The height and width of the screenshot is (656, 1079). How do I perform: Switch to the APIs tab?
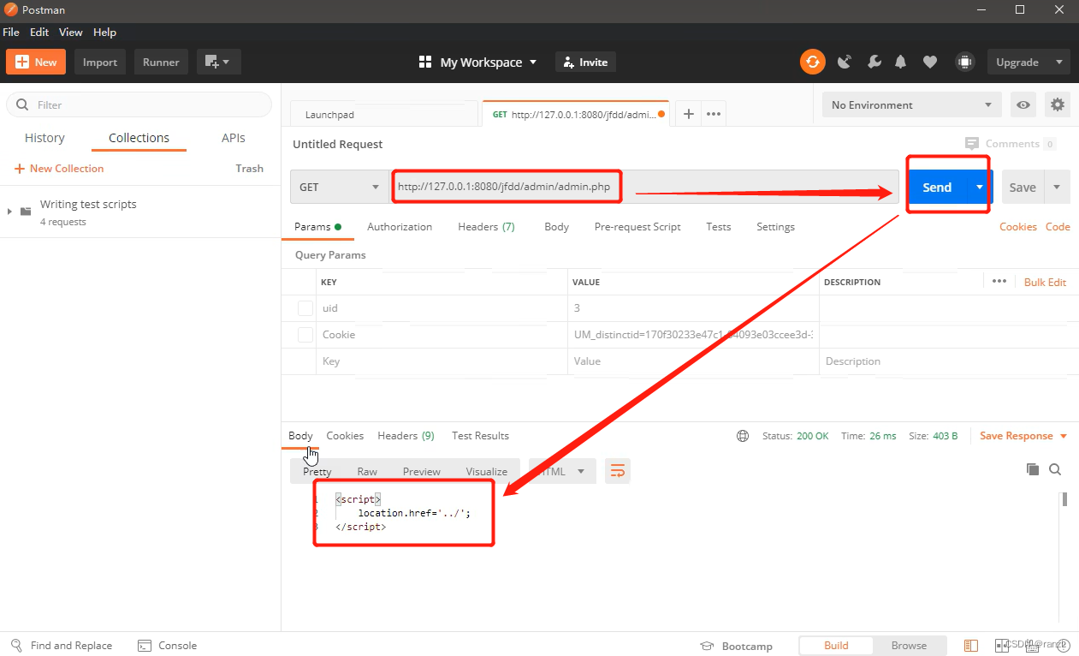pyautogui.click(x=234, y=138)
